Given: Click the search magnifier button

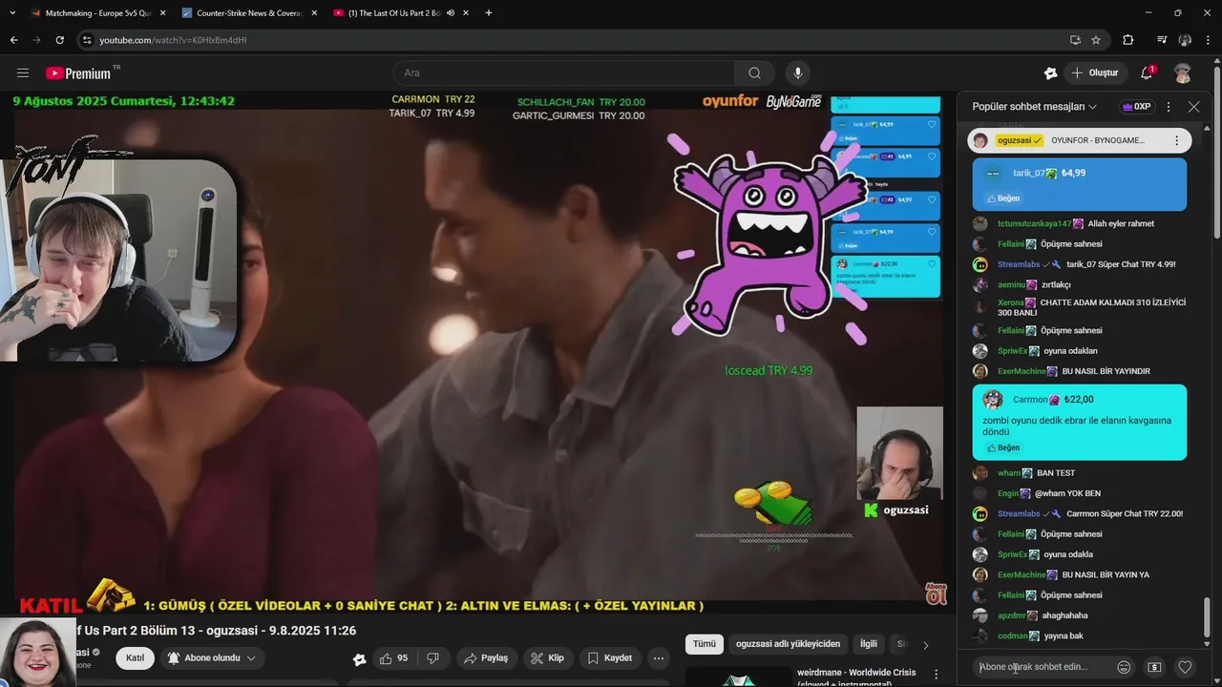Looking at the screenshot, I should coord(754,73).
